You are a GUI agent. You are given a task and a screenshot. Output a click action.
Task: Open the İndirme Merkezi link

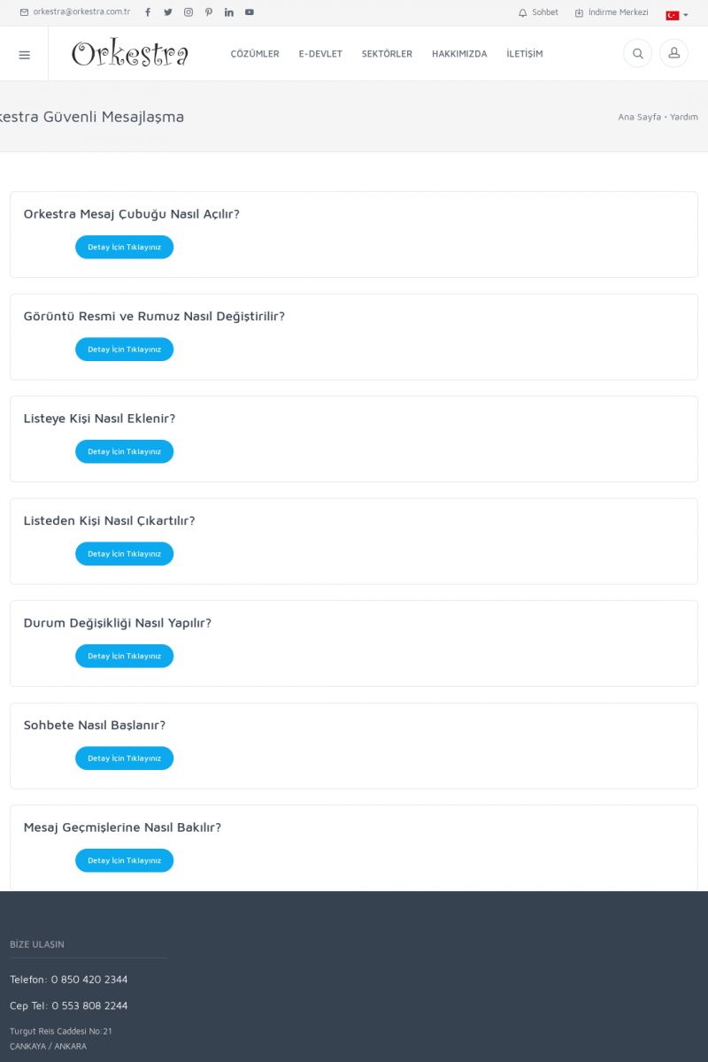tap(612, 12)
